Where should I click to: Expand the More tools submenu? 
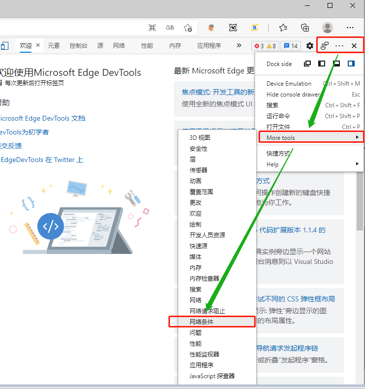(x=311, y=137)
